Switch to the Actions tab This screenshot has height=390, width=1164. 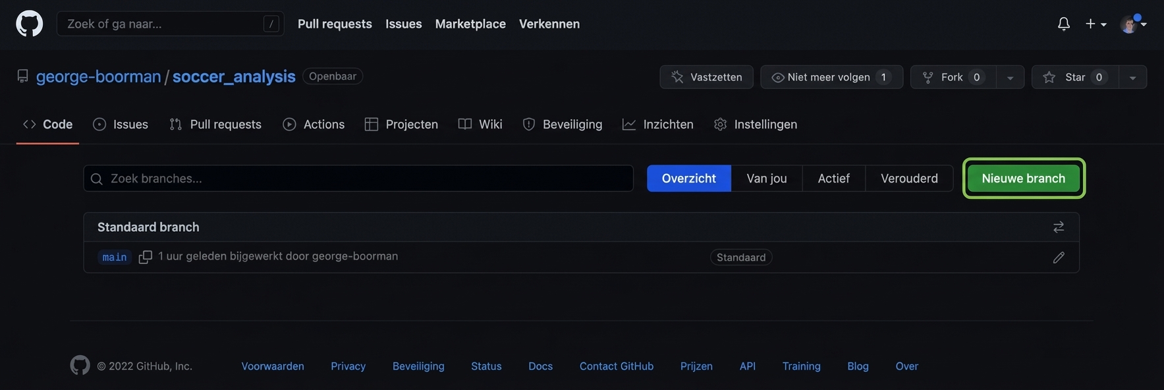[x=314, y=125]
